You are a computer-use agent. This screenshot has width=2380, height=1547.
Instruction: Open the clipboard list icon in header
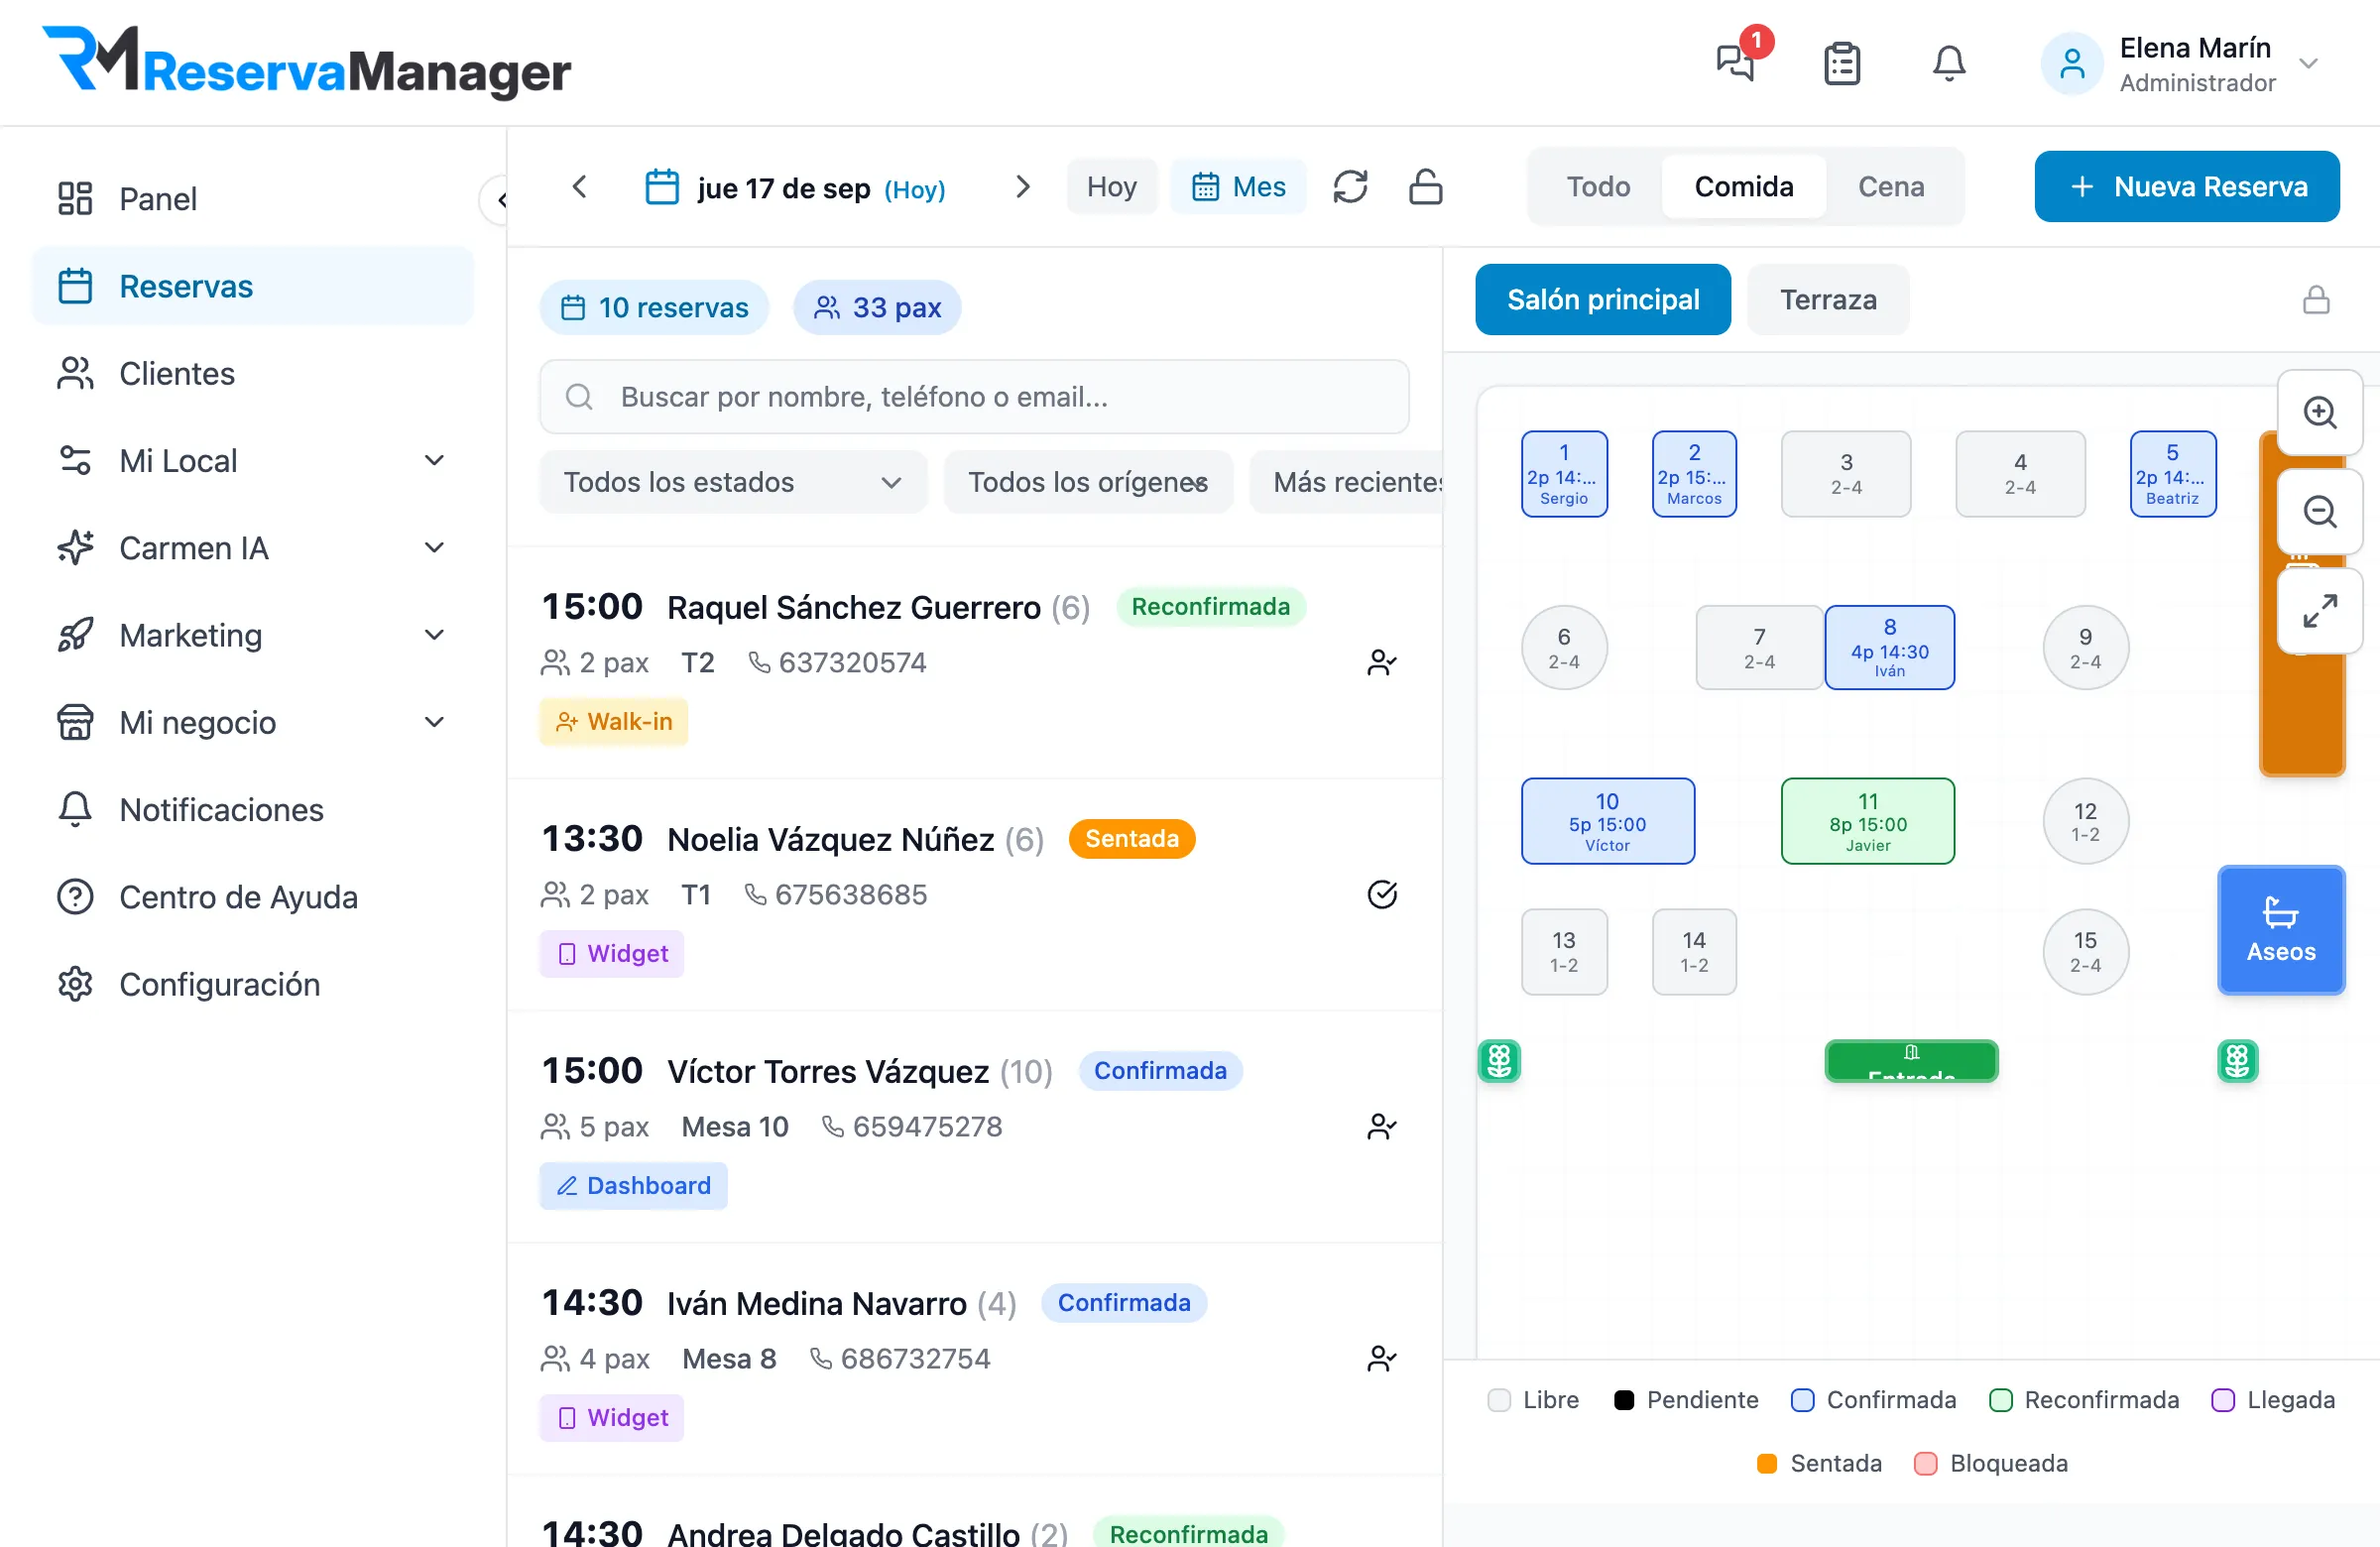click(x=1842, y=63)
